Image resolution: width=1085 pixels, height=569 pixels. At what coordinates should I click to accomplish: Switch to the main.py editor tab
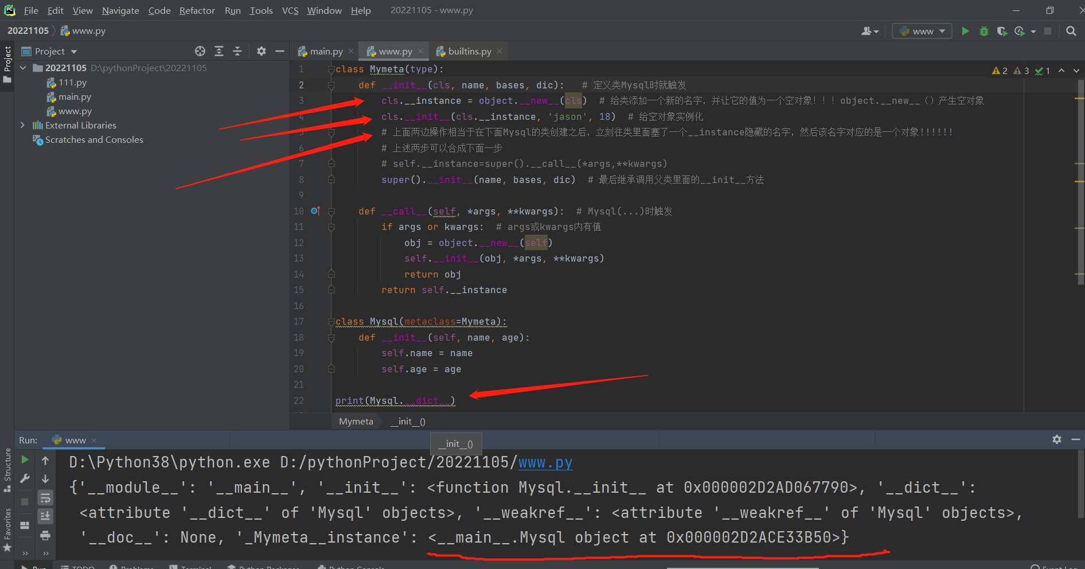[321, 51]
